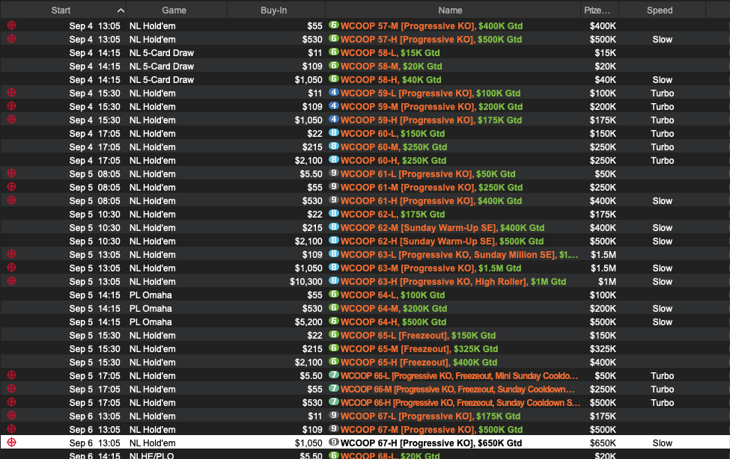Click the $650K prize pool cell

tap(603, 443)
